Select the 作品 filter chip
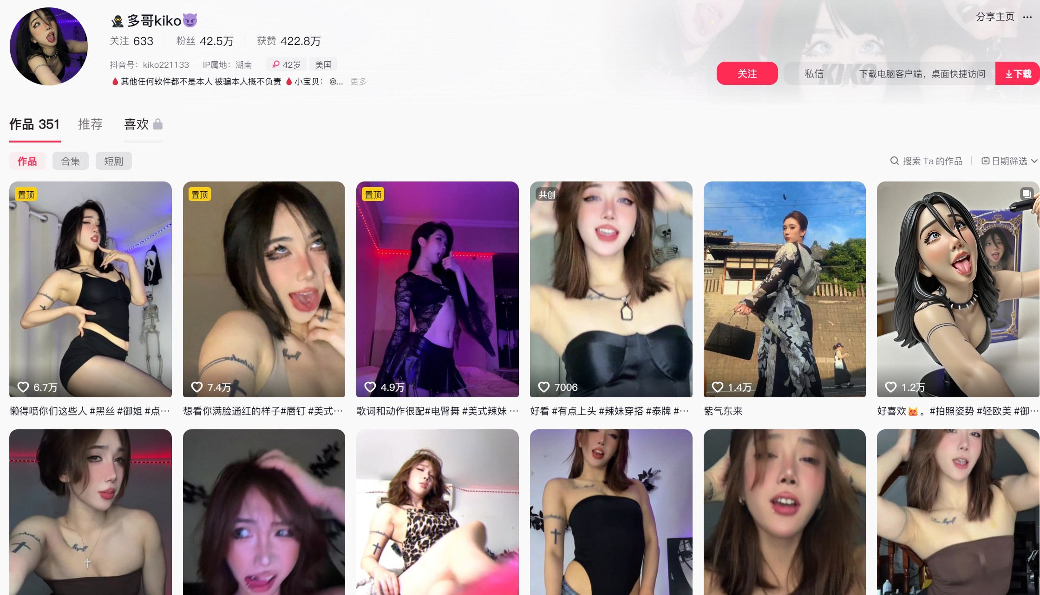 (27, 161)
